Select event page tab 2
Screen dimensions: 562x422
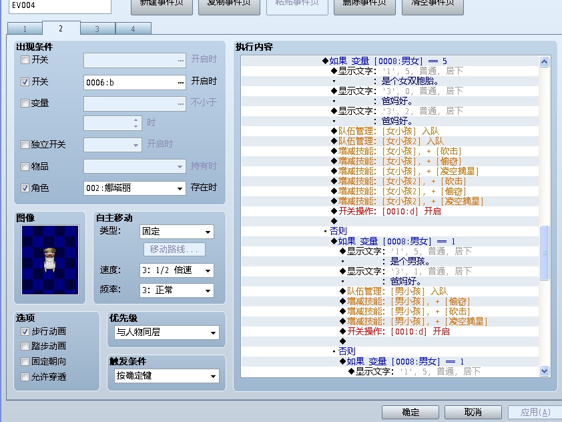[x=61, y=28]
